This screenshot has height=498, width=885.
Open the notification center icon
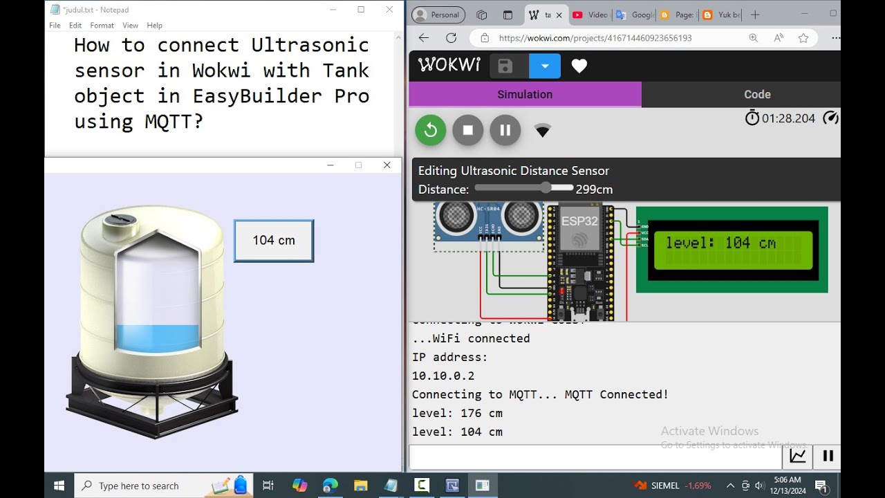tap(821, 486)
